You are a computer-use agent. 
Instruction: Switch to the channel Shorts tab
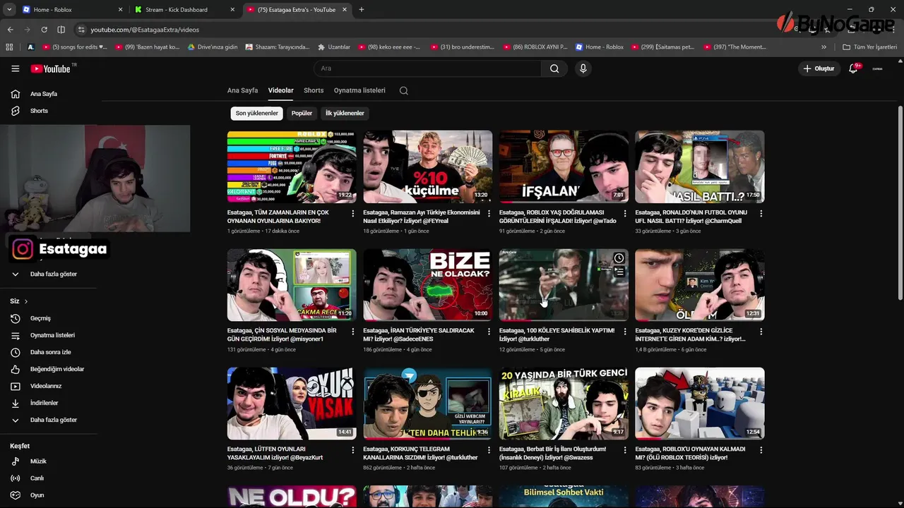point(314,90)
